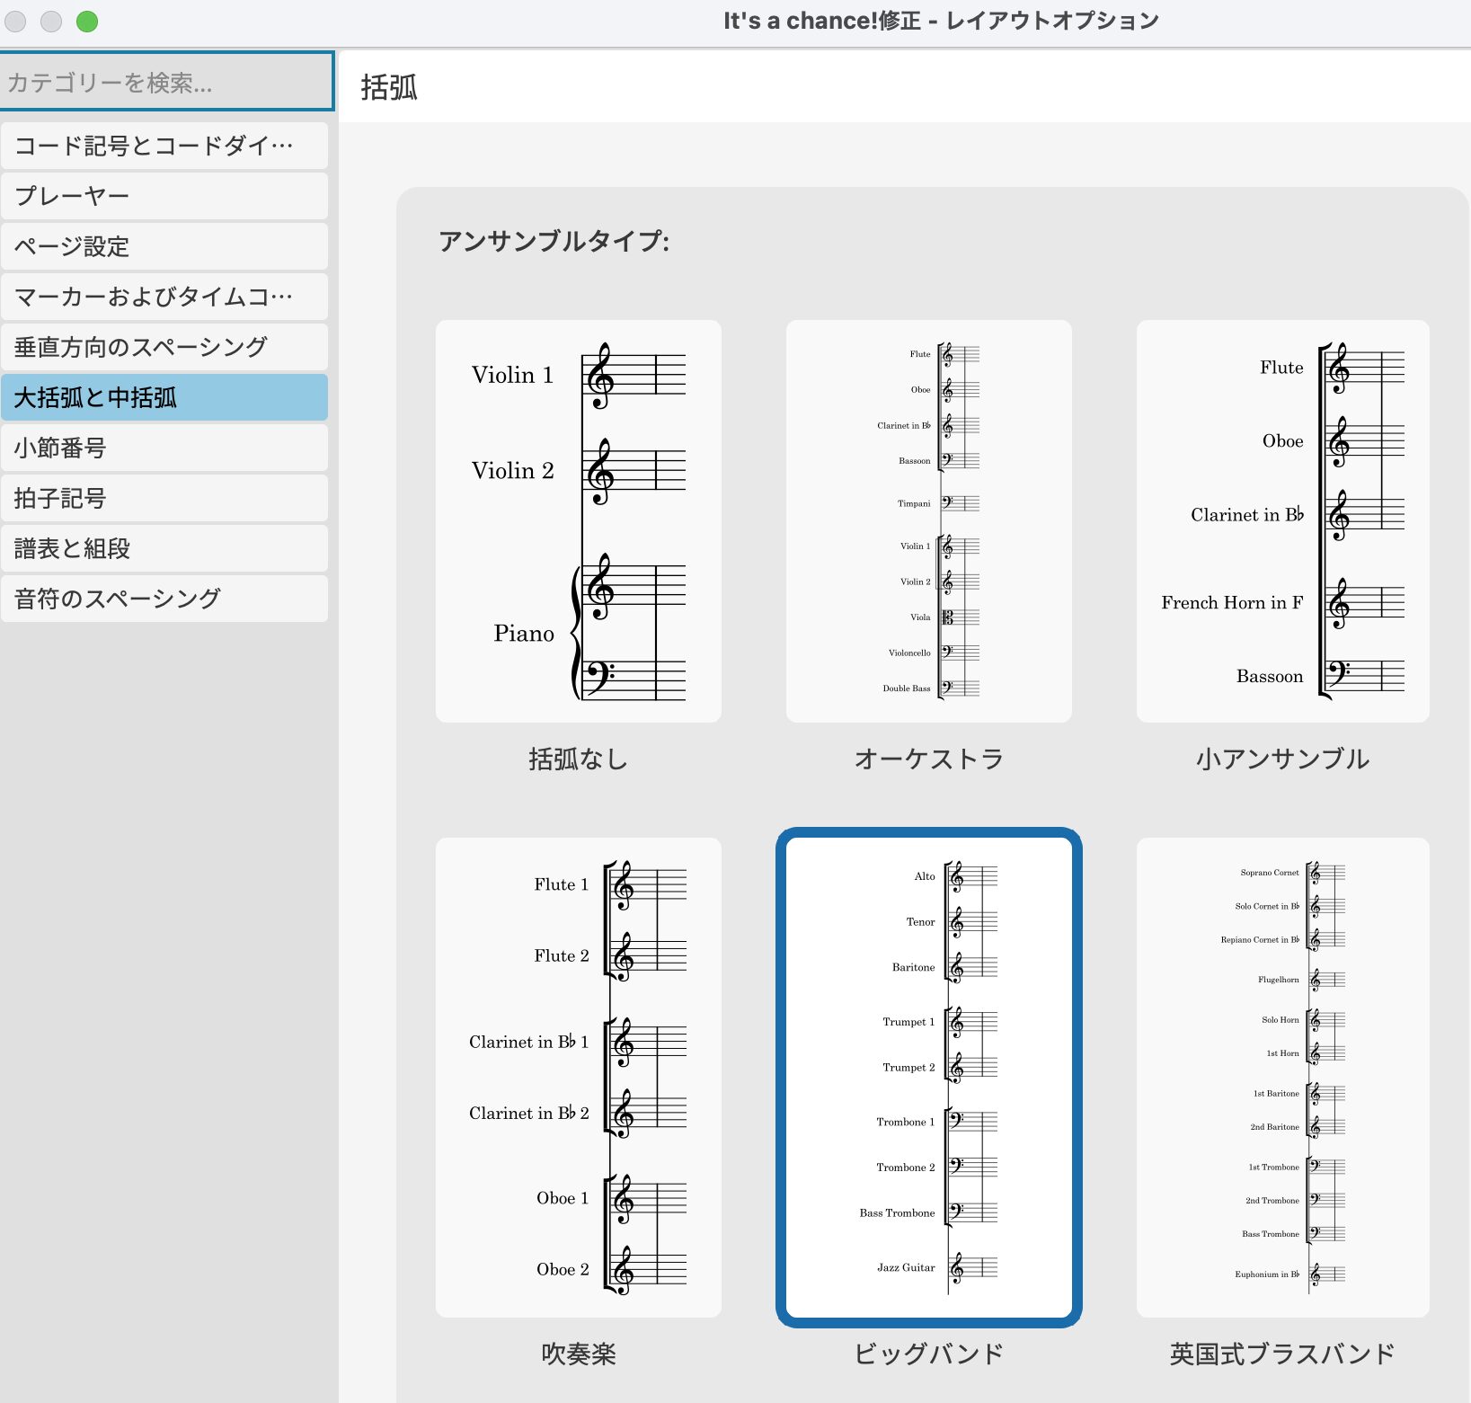Open the 小節番号 settings category
Image resolution: width=1471 pixels, height=1403 pixels.
pyautogui.click(x=164, y=447)
